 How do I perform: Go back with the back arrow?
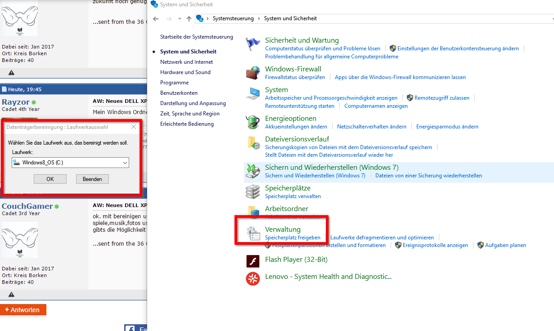point(156,18)
